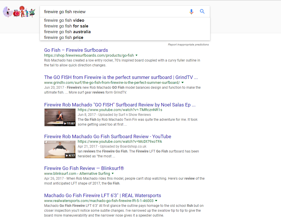
Task: Click the blue magnifier search icon
Action: pos(202,11)
